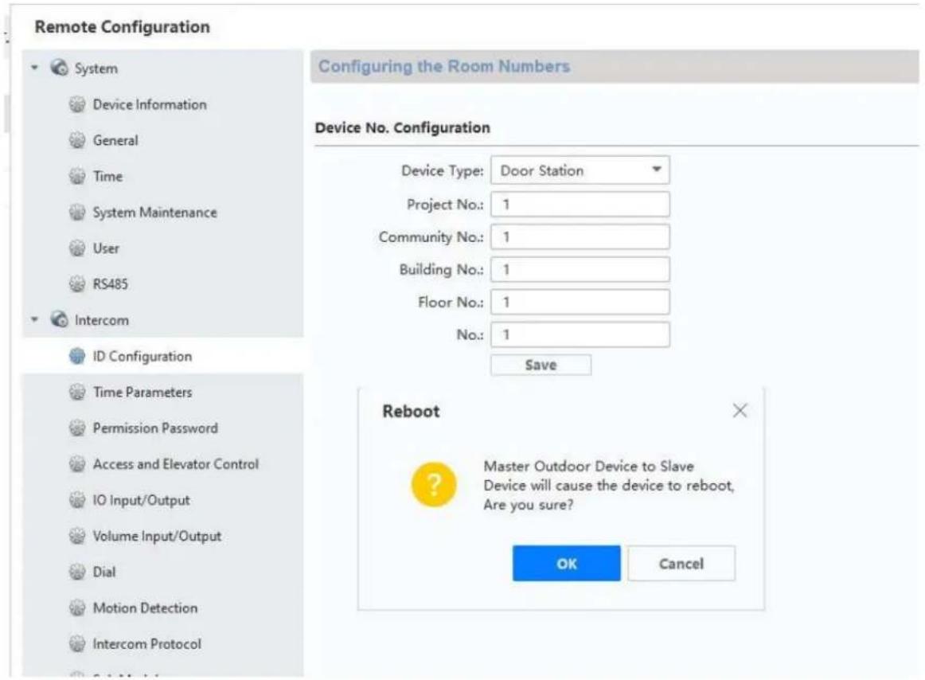Screen dimensions: 925x680
Task: Open Time Parameters in sidebar
Action: (x=142, y=392)
